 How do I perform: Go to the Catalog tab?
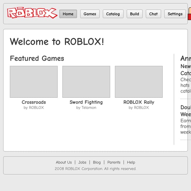click(113, 14)
